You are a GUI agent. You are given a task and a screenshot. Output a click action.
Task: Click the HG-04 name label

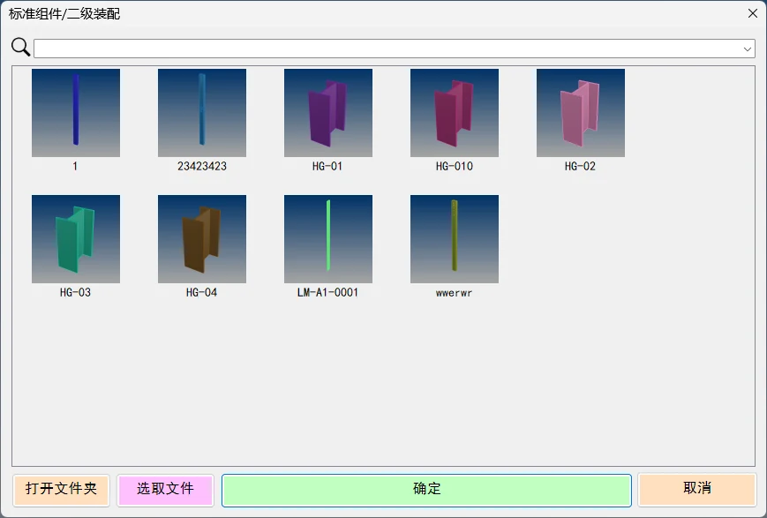(x=201, y=292)
